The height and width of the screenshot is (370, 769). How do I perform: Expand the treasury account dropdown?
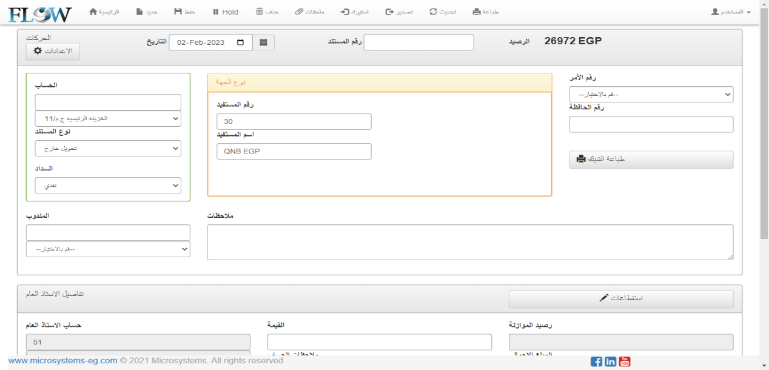click(x=108, y=118)
